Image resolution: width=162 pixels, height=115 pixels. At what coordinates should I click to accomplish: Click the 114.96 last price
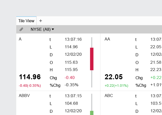pyautogui.click(x=30, y=77)
